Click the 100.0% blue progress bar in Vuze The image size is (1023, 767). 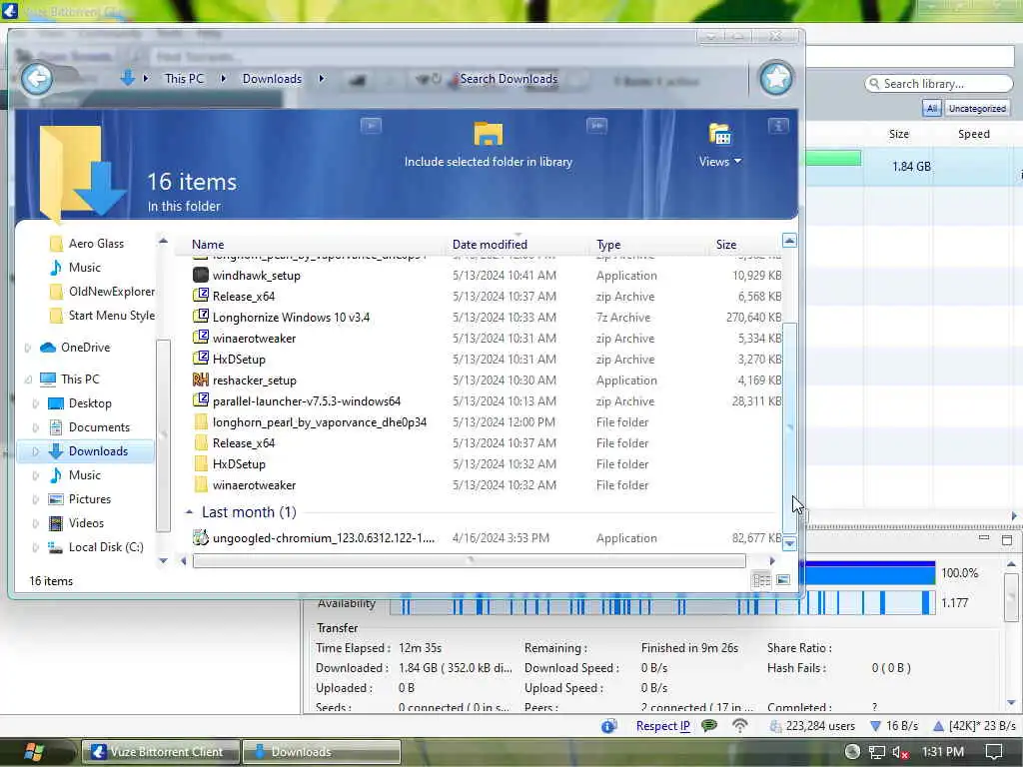(870, 573)
